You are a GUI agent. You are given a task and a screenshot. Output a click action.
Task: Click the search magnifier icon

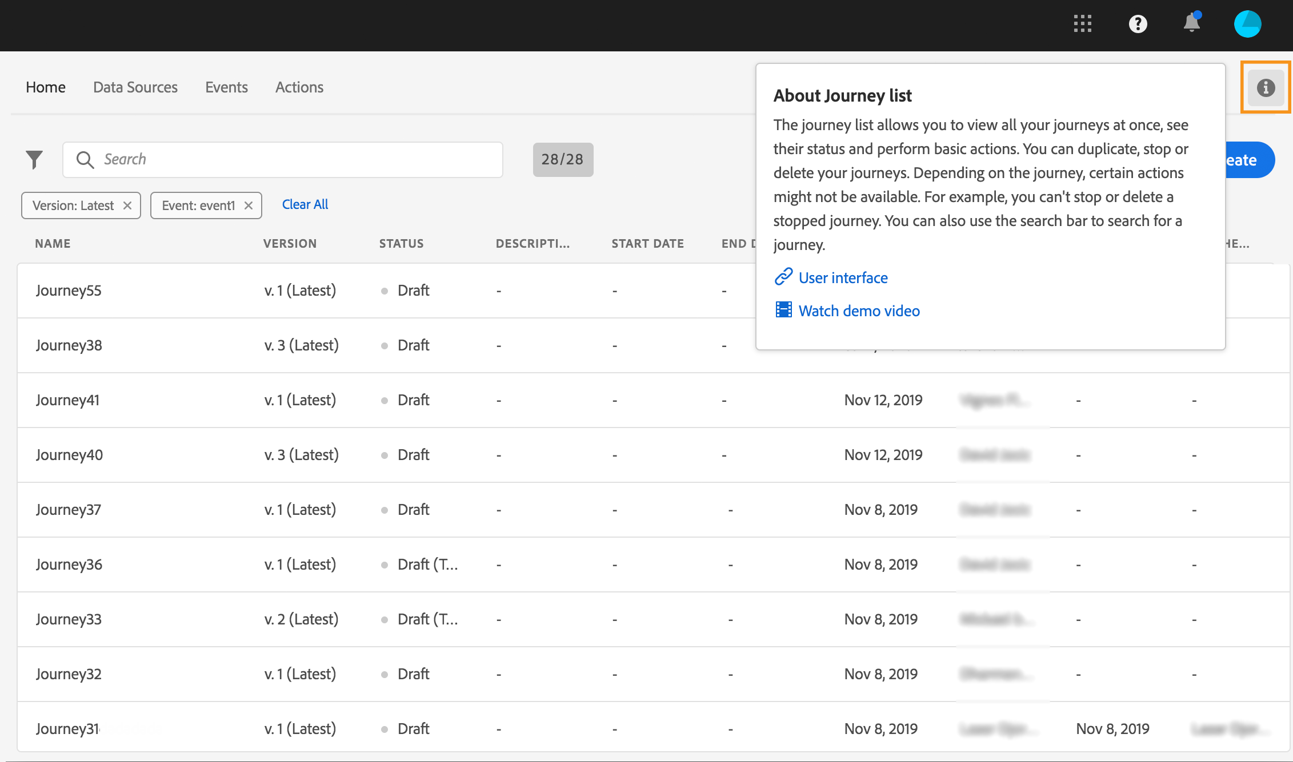pyautogui.click(x=85, y=160)
